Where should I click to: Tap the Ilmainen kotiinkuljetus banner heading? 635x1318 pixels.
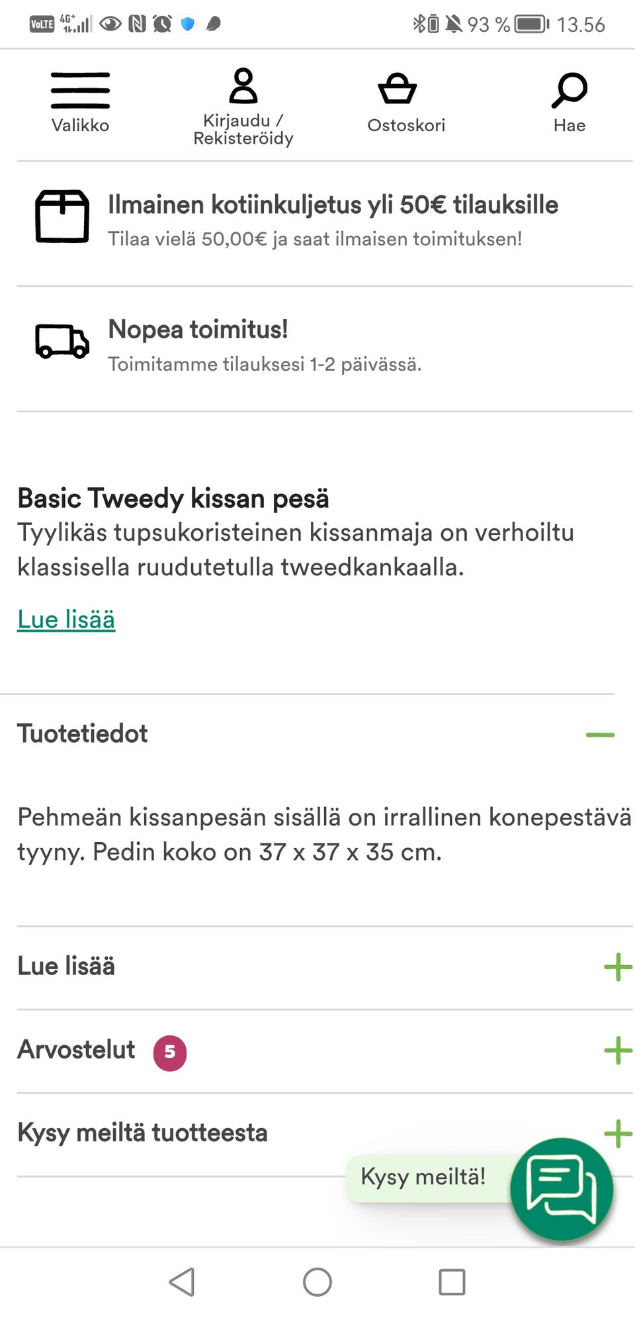tap(333, 205)
